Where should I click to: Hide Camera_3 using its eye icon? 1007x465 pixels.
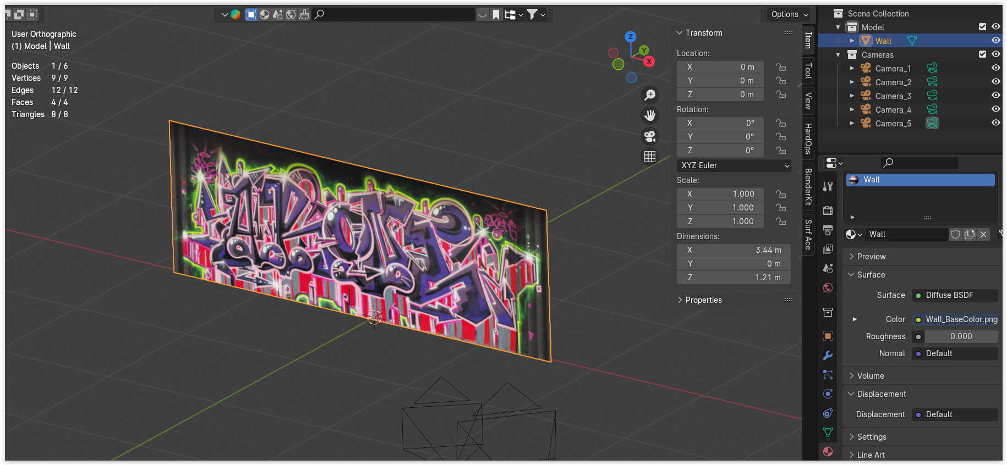(x=995, y=96)
